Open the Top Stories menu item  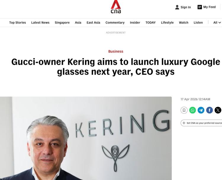(x=17, y=23)
